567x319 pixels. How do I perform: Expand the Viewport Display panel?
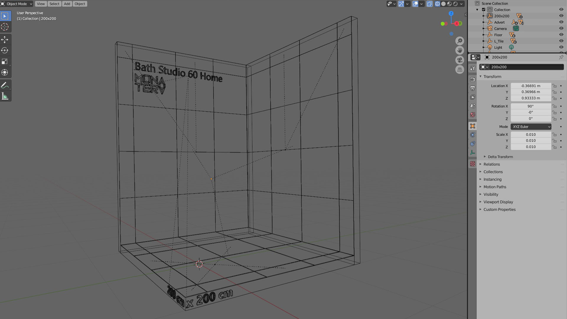pyautogui.click(x=480, y=202)
